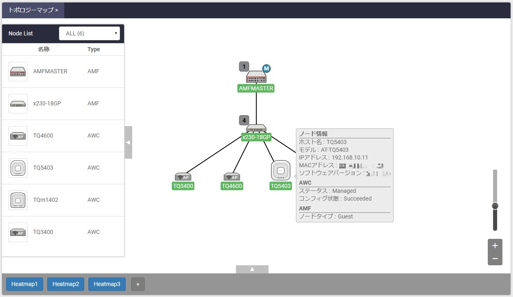Switch to the Heatmap1 tab
The height and width of the screenshot is (297, 513).
pos(24,284)
